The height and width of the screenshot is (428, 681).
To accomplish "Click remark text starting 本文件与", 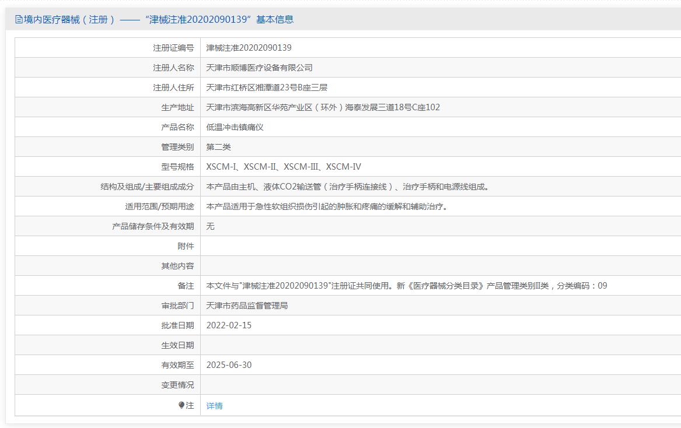I will click(x=407, y=286).
